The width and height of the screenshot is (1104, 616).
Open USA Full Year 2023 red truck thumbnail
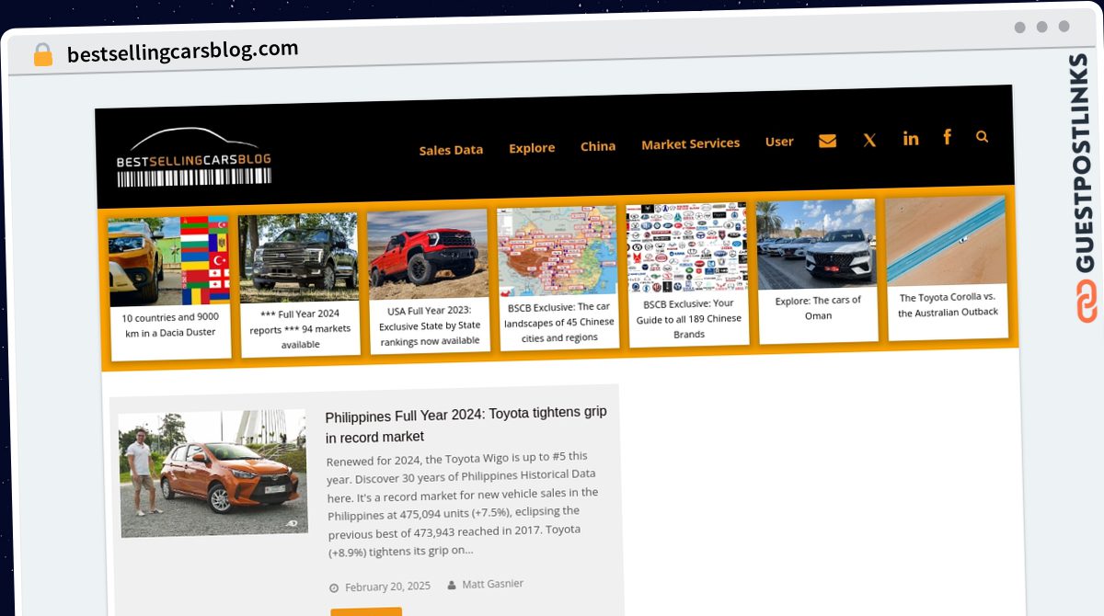point(428,253)
